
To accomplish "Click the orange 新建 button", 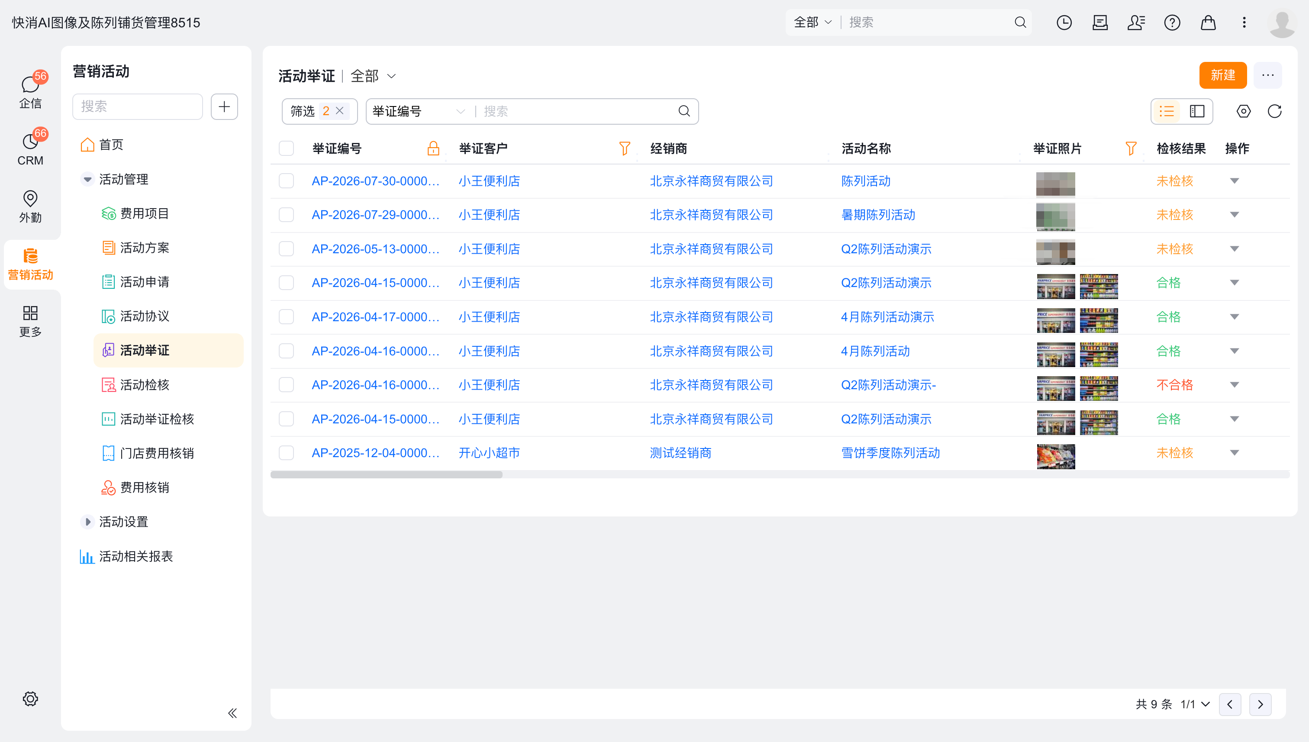I will (x=1223, y=75).
